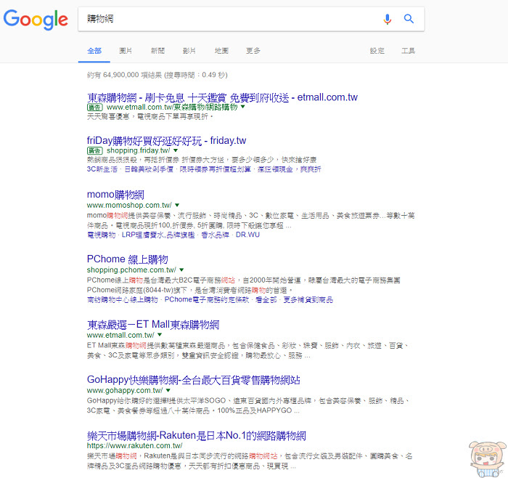
Task: Open the GoHappy快樂購物網 result title
Action: (194, 380)
